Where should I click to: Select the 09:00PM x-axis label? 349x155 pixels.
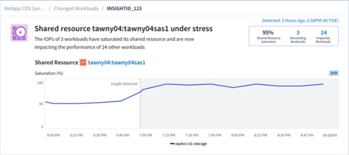330,134
